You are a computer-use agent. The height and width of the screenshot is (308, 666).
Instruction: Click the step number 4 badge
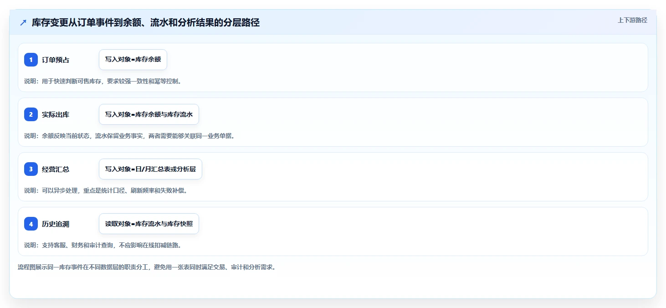[31, 224]
